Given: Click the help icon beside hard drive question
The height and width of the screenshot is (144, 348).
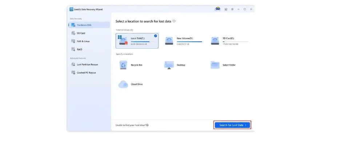Looking at the screenshot, I should pos(147,125).
